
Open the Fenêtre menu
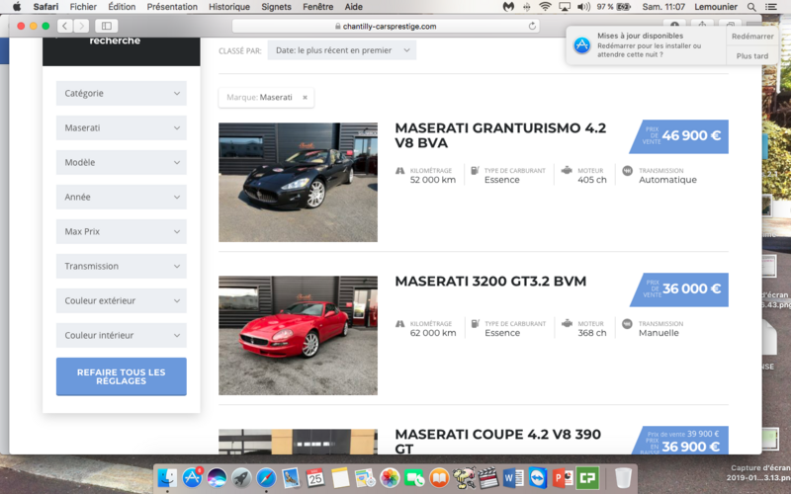click(x=317, y=7)
